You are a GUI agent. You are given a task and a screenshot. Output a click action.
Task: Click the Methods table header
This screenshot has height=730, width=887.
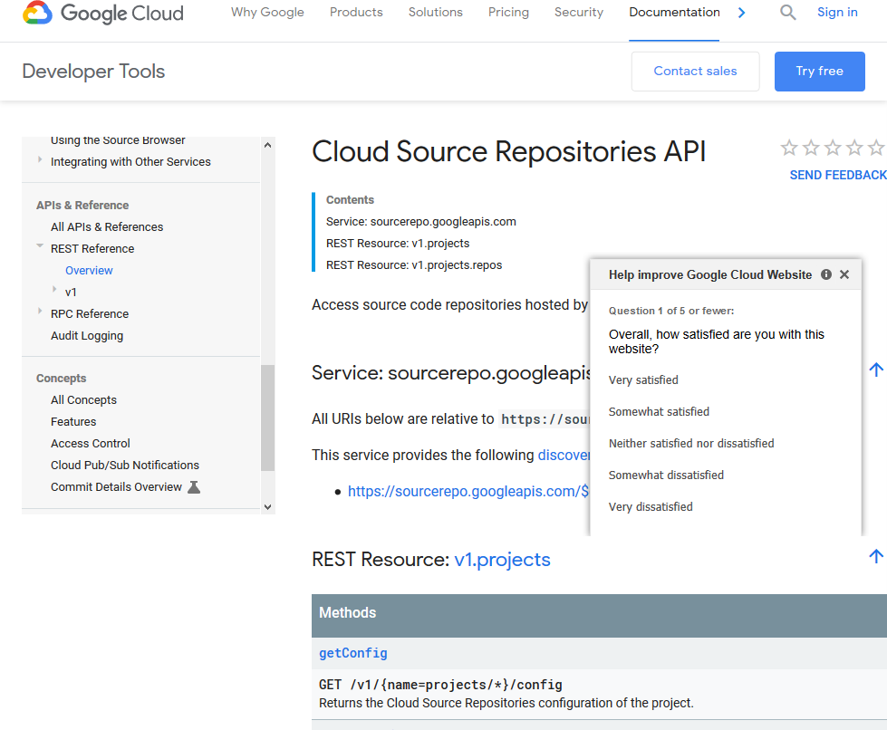(x=599, y=615)
